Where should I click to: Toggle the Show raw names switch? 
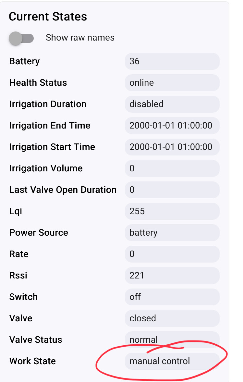point(21,38)
